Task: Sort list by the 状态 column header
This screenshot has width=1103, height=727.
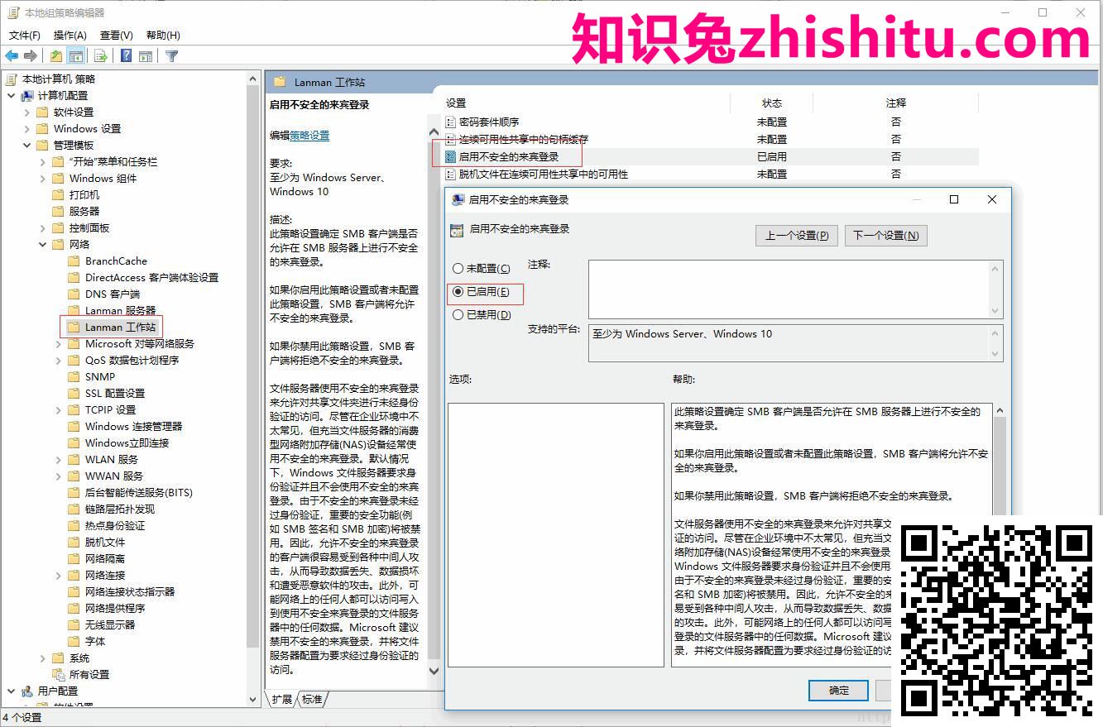Action: pos(772,103)
